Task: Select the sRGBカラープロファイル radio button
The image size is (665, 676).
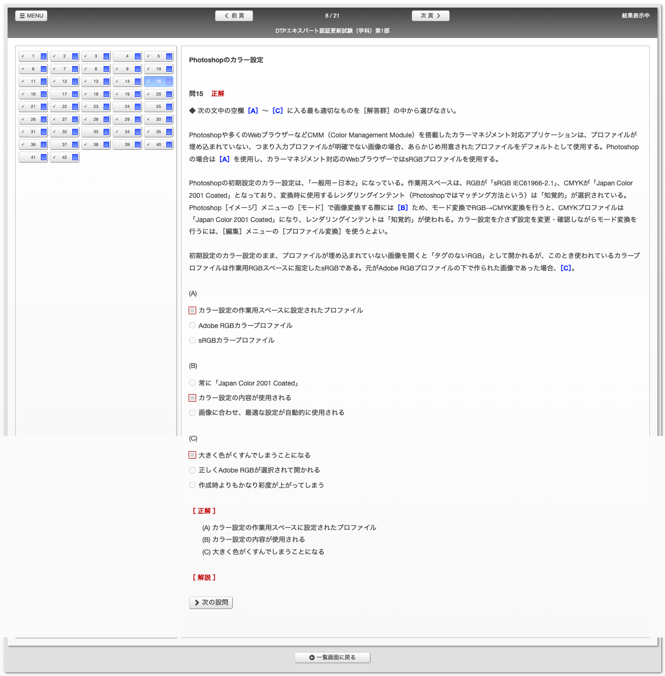Action: click(192, 340)
